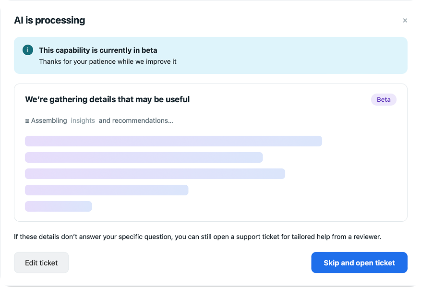The height and width of the screenshot is (287, 421).
Task: Click the info icon in the beta banner
Action: pyautogui.click(x=28, y=50)
